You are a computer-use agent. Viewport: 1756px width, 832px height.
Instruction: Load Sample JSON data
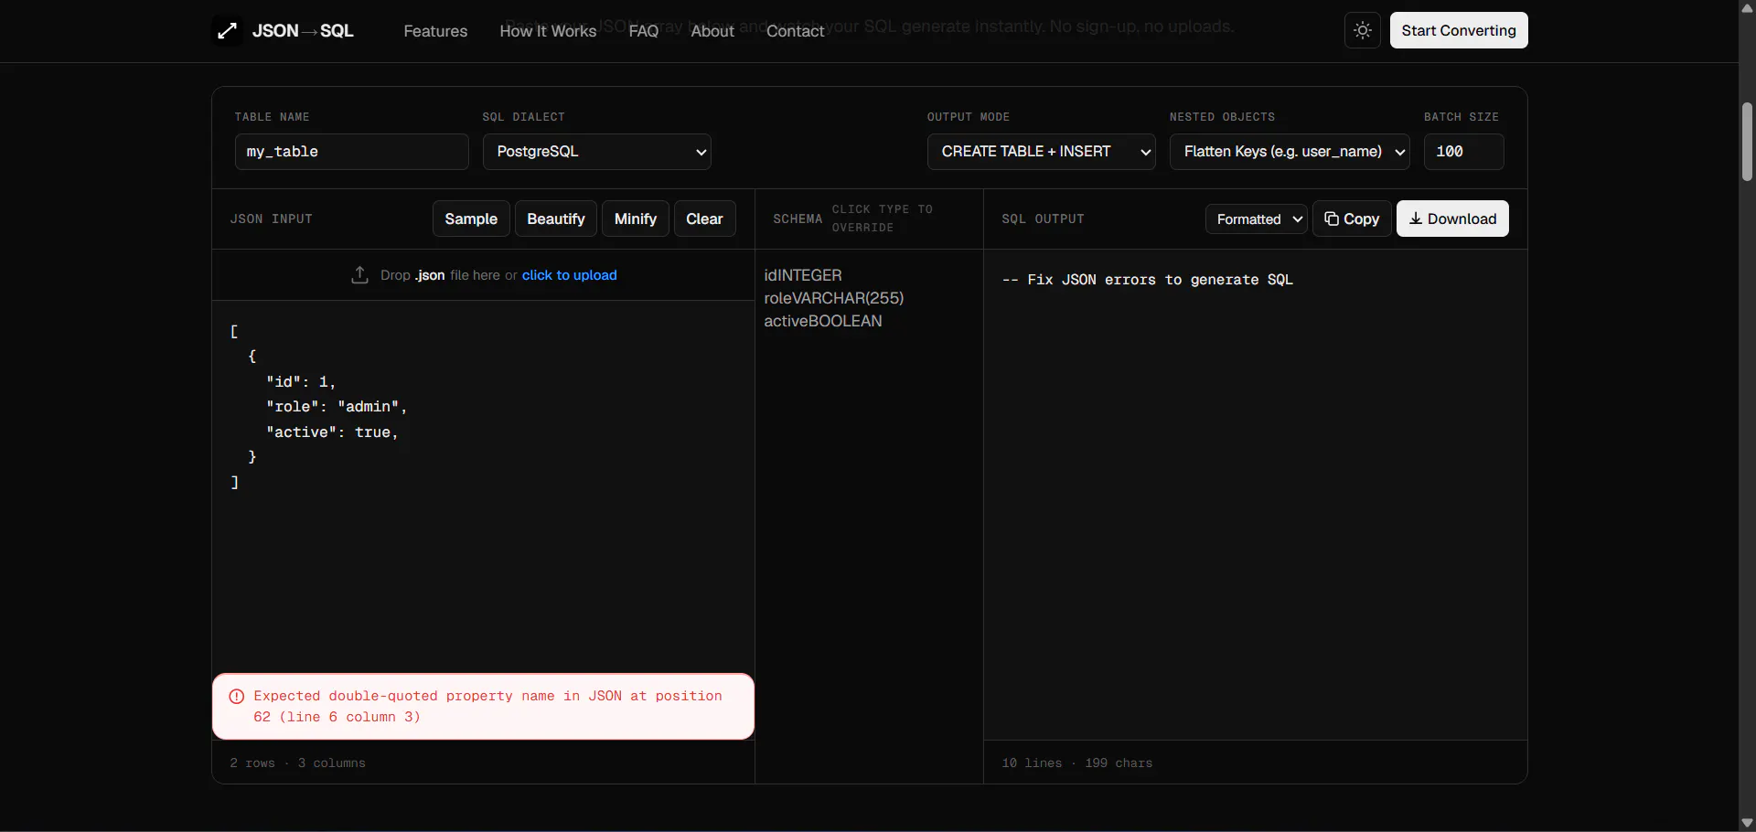(x=471, y=219)
